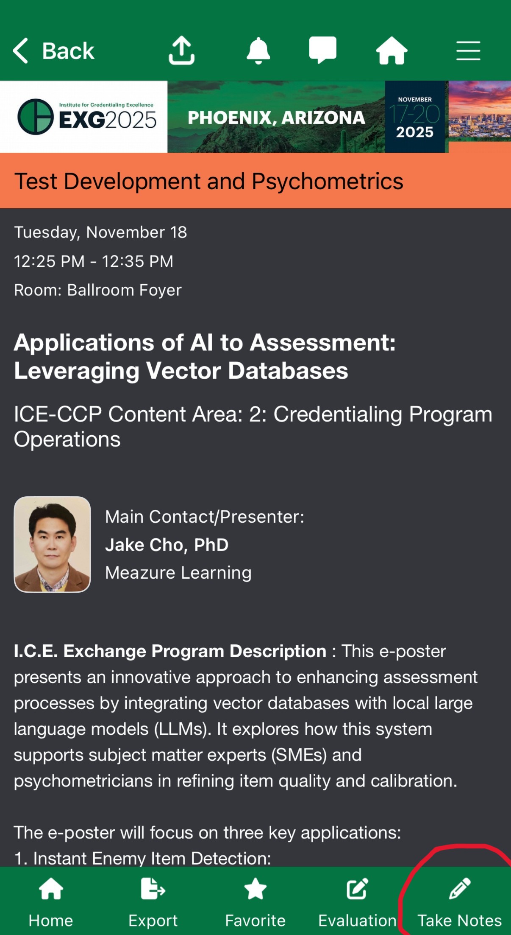Viewport: 511px width, 935px height.
Task: Open notifications bell icon
Action: tap(258, 50)
